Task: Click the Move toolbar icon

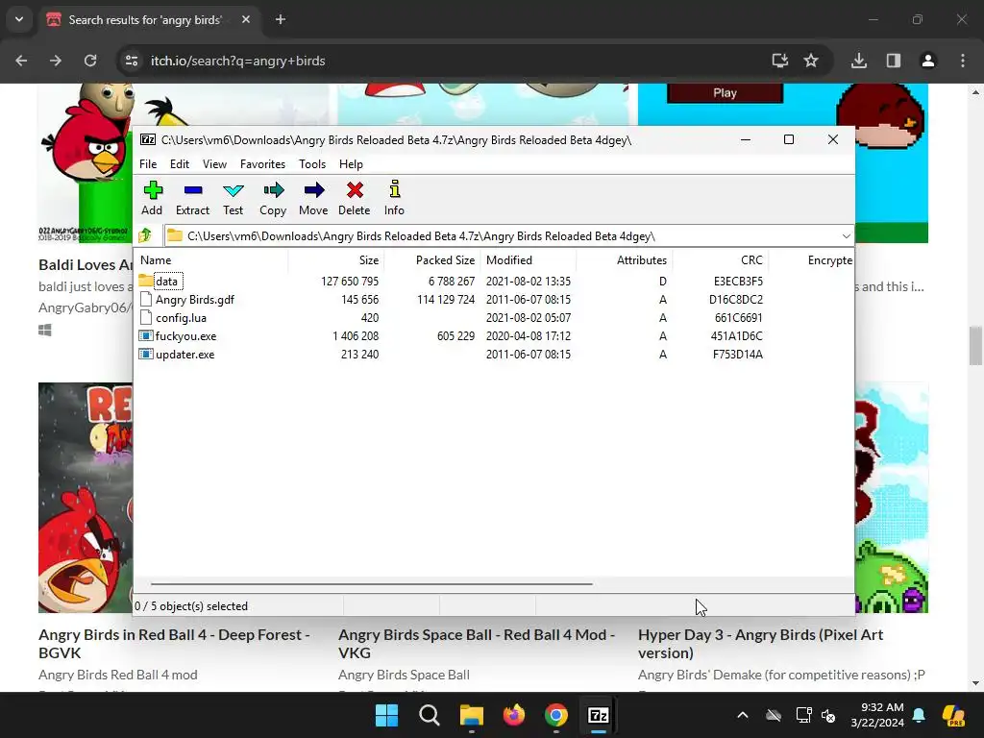Action: pyautogui.click(x=314, y=198)
